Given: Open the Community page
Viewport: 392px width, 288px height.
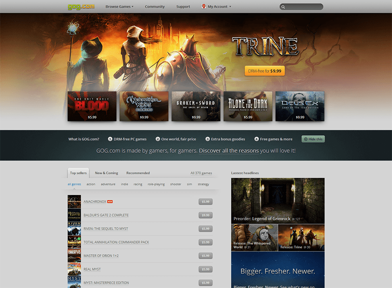Looking at the screenshot, I should click(155, 7).
